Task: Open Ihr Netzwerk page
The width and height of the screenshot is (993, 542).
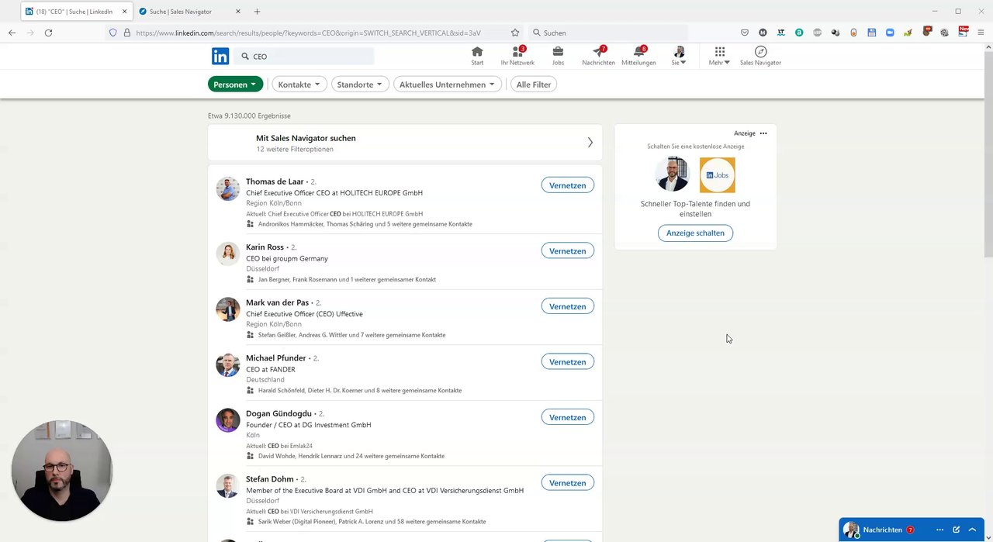Action: [517, 56]
